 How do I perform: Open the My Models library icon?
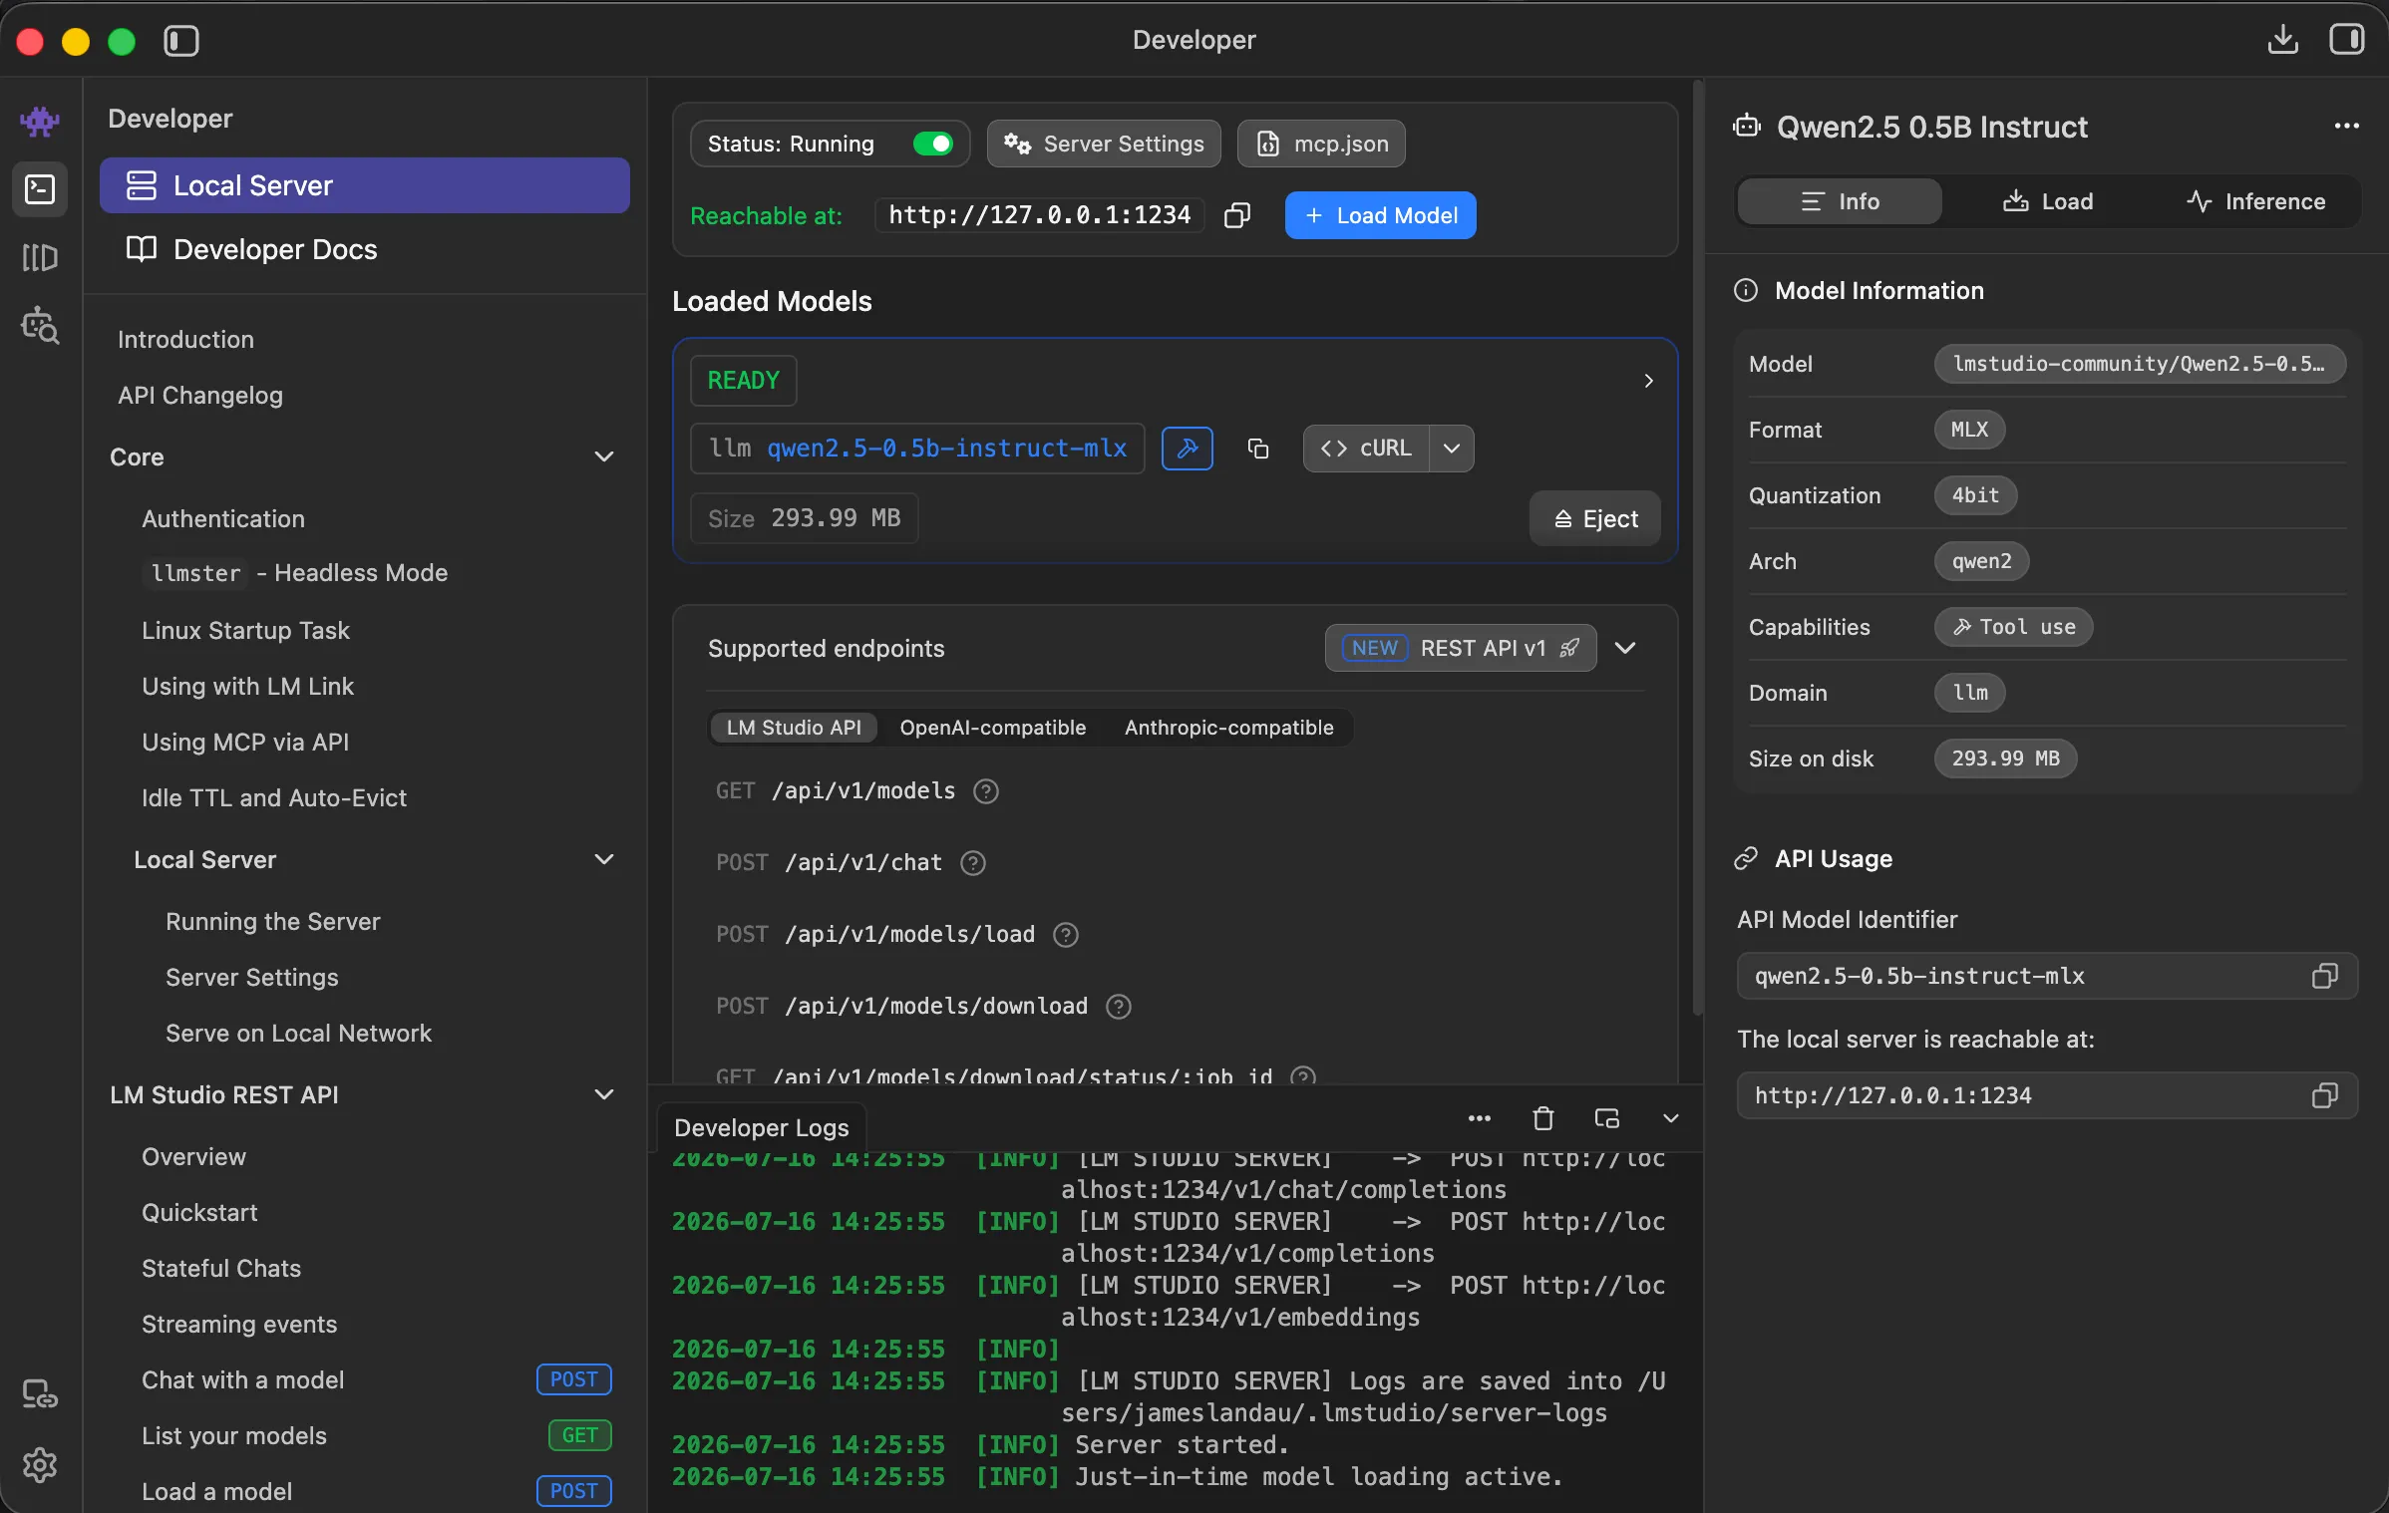tap(40, 257)
